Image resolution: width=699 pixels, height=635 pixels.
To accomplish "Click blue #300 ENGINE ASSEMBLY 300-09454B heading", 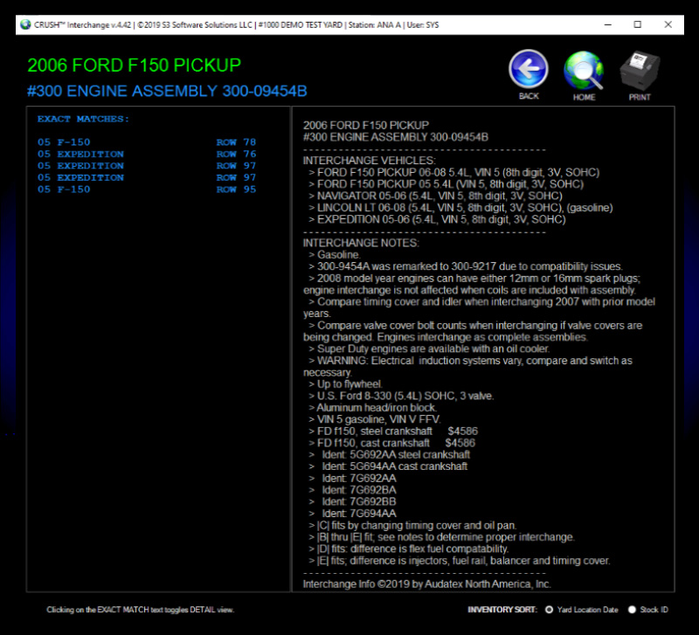I will tap(167, 91).
